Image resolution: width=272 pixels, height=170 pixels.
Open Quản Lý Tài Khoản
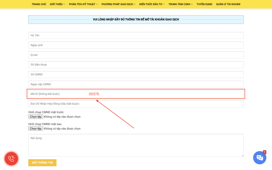click(x=228, y=4)
